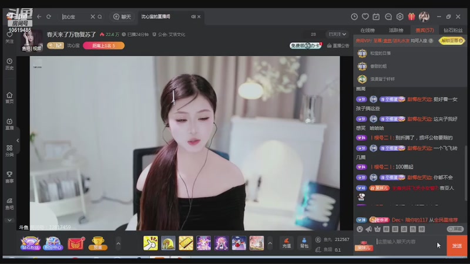Open the streamer avatar thumbnail
The width and height of the screenshot is (470, 264).
(32, 41)
